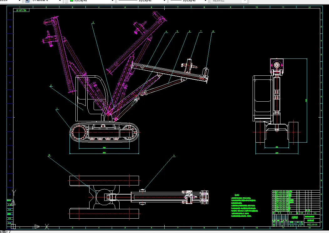
Task: Click drawing number N6ZJ.01-01 in title block
Action: click(x=312, y=225)
